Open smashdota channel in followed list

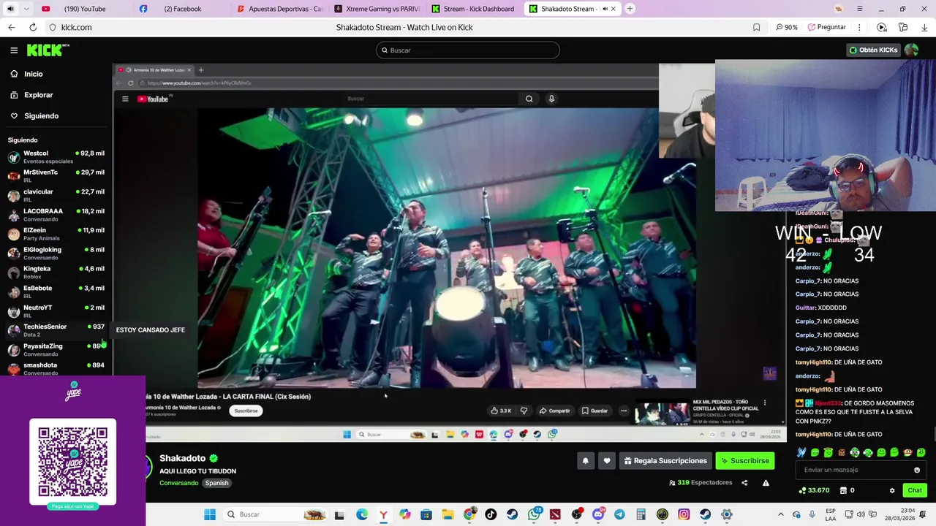point(56,369)
